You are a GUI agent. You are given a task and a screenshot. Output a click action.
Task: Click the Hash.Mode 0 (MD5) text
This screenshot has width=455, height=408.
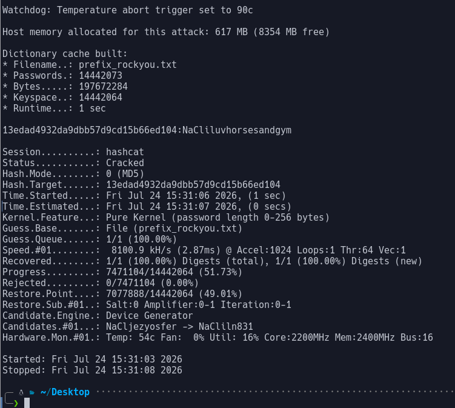click(125, 173)
